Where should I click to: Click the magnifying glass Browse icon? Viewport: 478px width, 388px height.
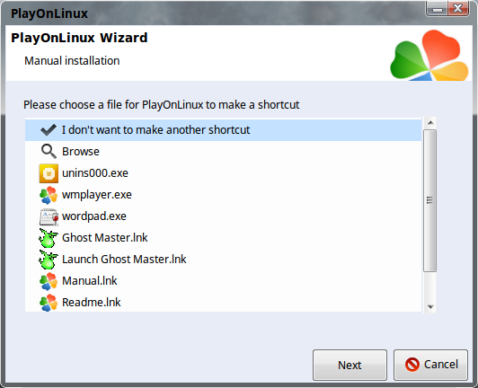point(49,152)
